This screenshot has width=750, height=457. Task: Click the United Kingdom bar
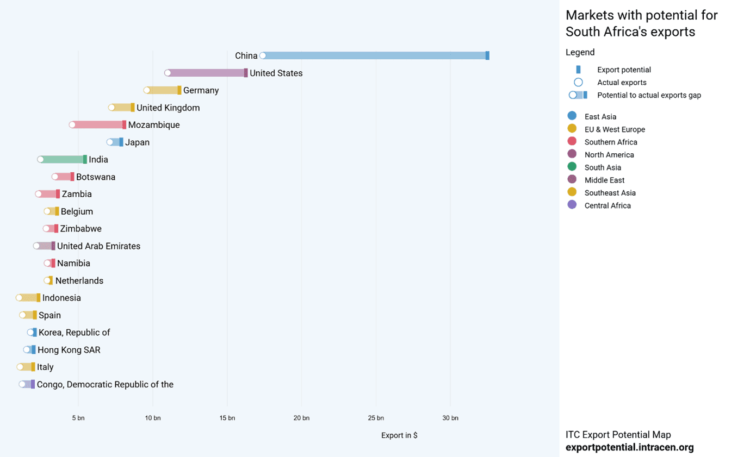pos(121,108)
